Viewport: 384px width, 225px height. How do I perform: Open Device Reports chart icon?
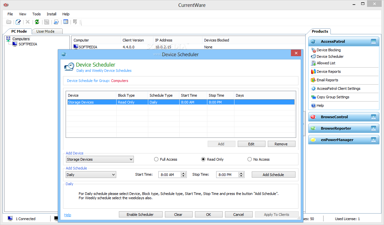pyautogui.click(x=313, y=72)
